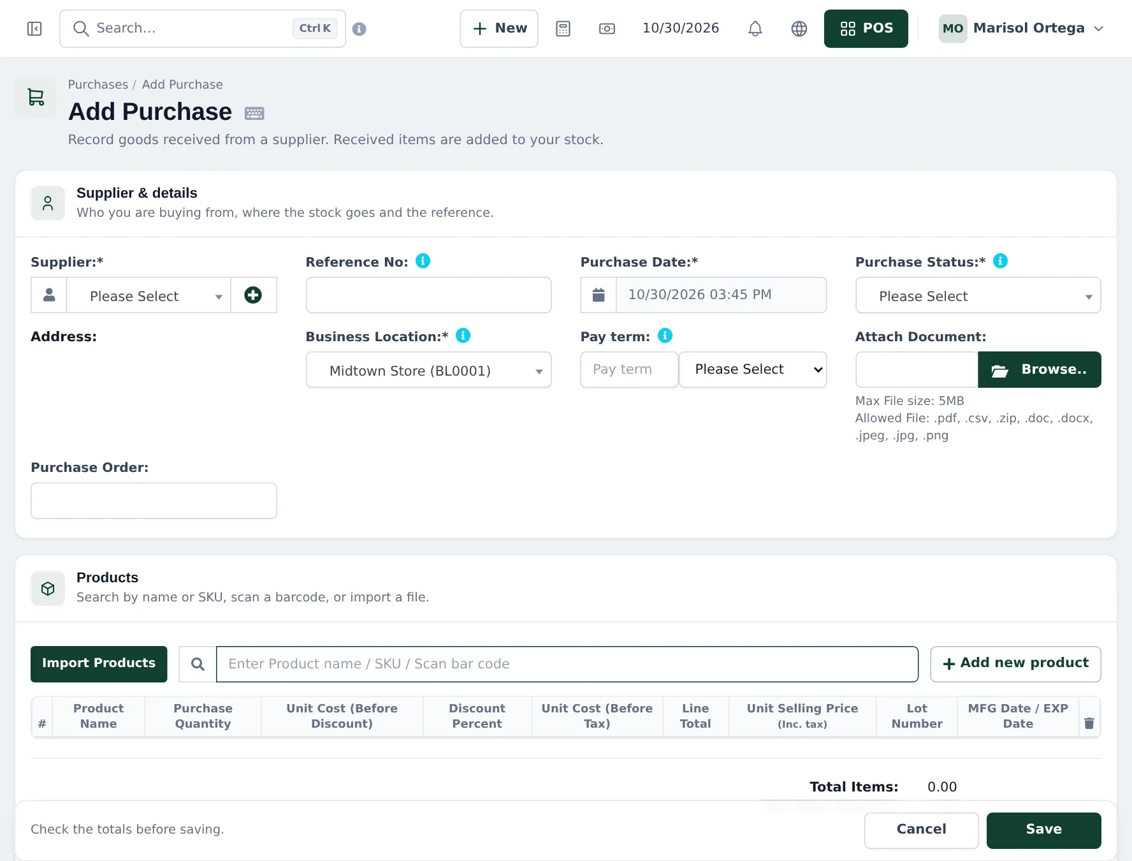
Task: Open Business Location Midtown Store dropdown
Action: (428, 370)
